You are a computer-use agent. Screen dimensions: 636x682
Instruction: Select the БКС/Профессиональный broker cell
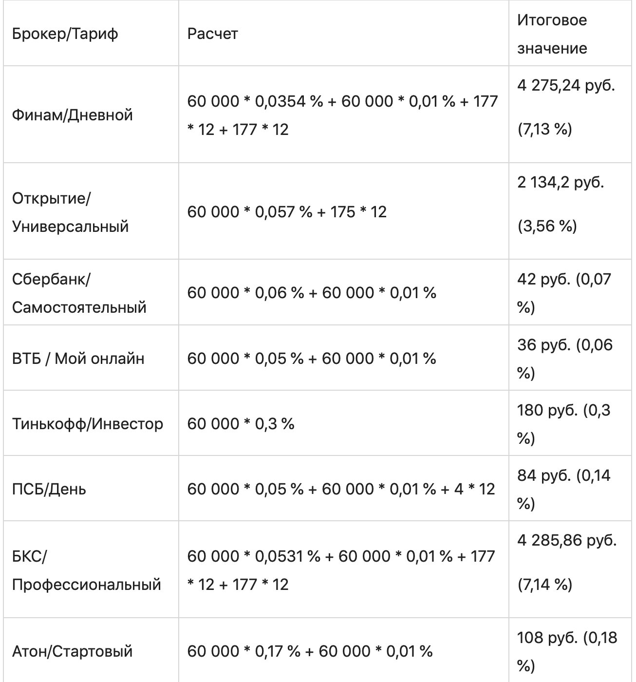tap(86, 570)
